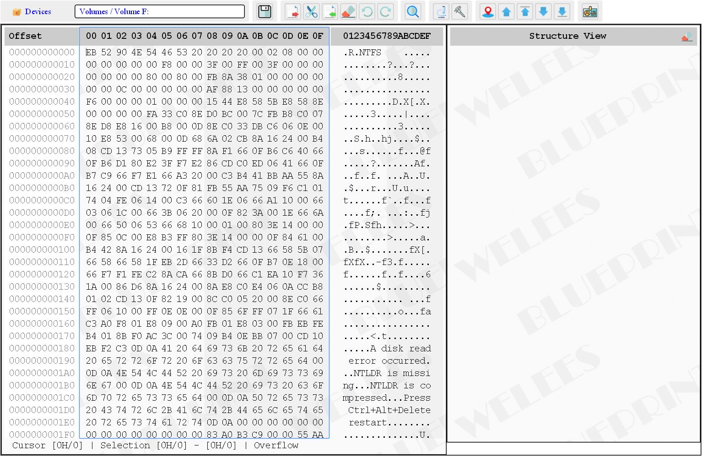Use the calipers measurement tool

point(460,11)
